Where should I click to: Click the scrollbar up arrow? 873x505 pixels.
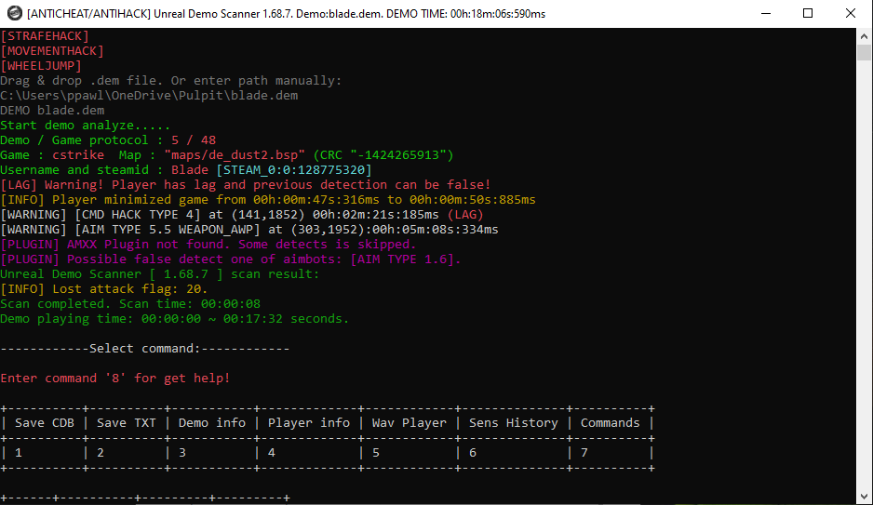point(864,36)
